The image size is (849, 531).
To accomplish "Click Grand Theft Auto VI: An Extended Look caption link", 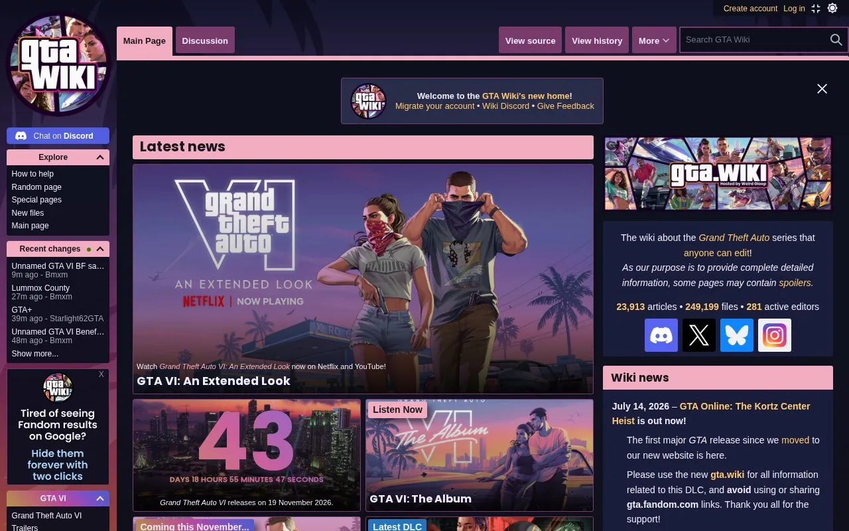I will tap(225, 366).
